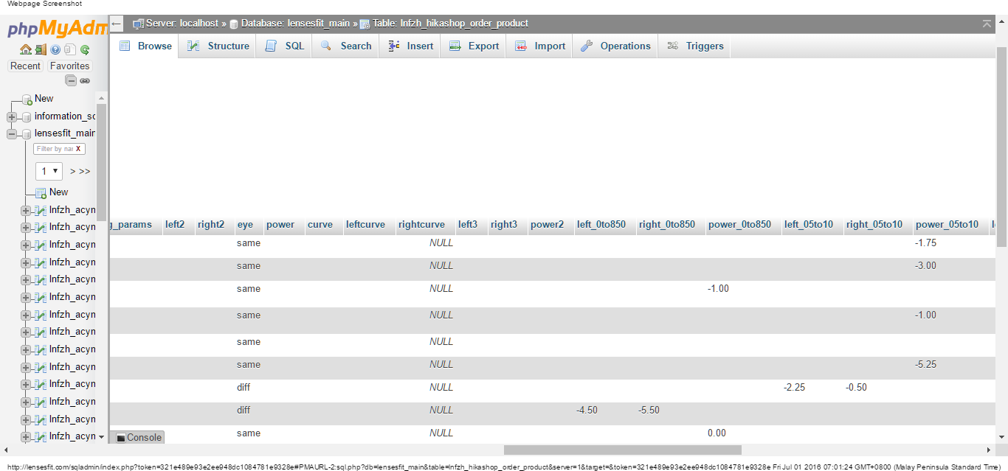The width and height of the screenshot is (1008, 471).
Task: Open the Export tab
Action: coord(474,46)
